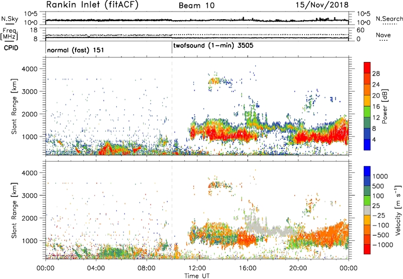Click the blue top of Velocity colorbar
The image size is (403, 279).
click(367, 171)
